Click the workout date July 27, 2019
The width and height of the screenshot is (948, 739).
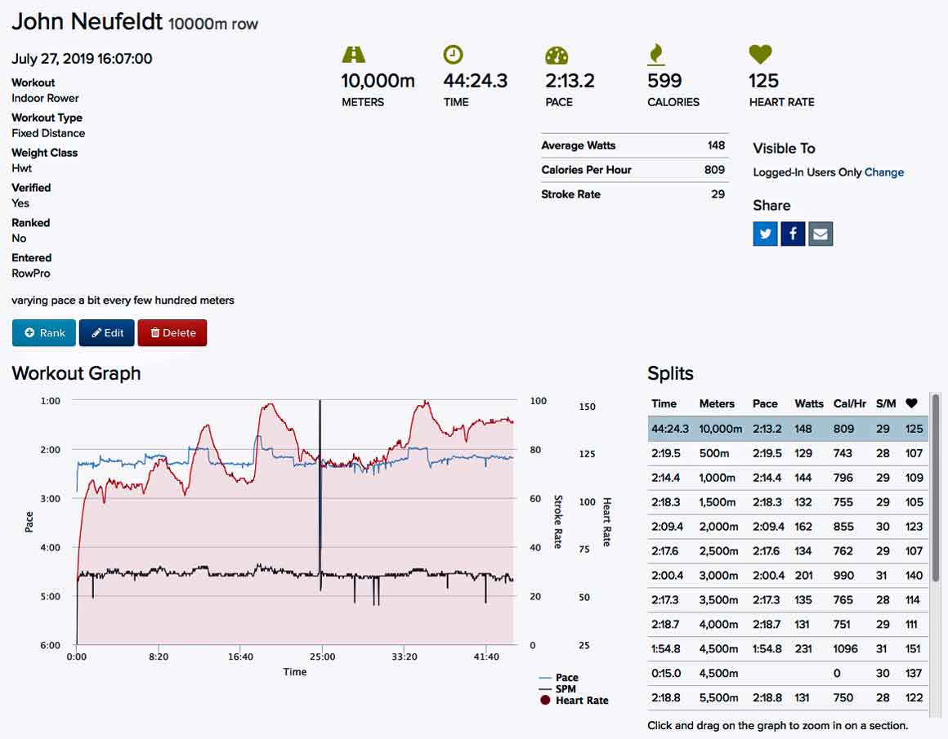82,59
